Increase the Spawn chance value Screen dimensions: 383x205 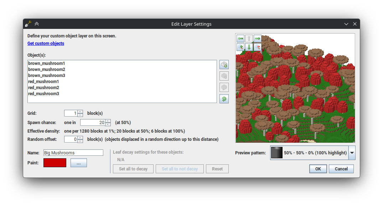(x=108, y=121)
